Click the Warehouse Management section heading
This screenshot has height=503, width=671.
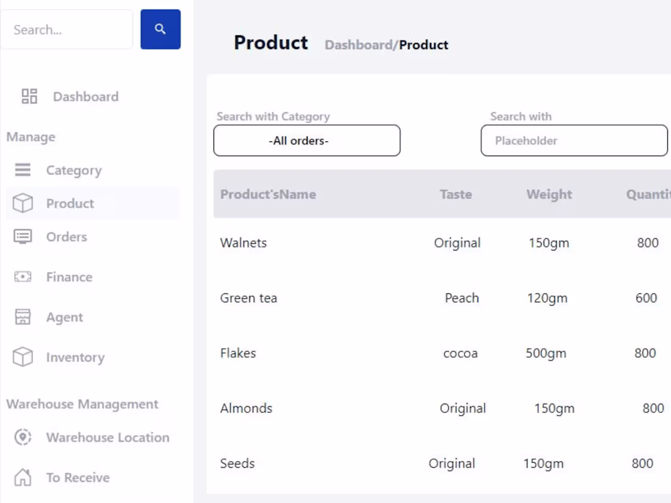[x=82, y=404]
